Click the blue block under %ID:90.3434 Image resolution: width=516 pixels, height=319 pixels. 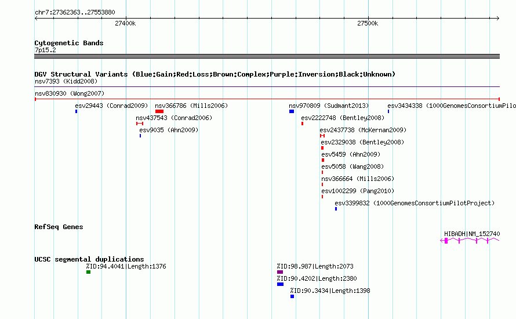tap(292, 296)
